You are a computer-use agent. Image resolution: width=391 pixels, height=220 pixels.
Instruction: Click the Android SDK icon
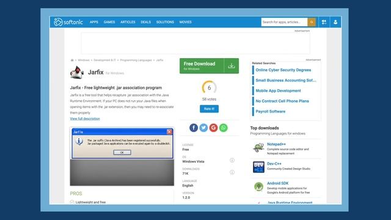tap(258, 186)
